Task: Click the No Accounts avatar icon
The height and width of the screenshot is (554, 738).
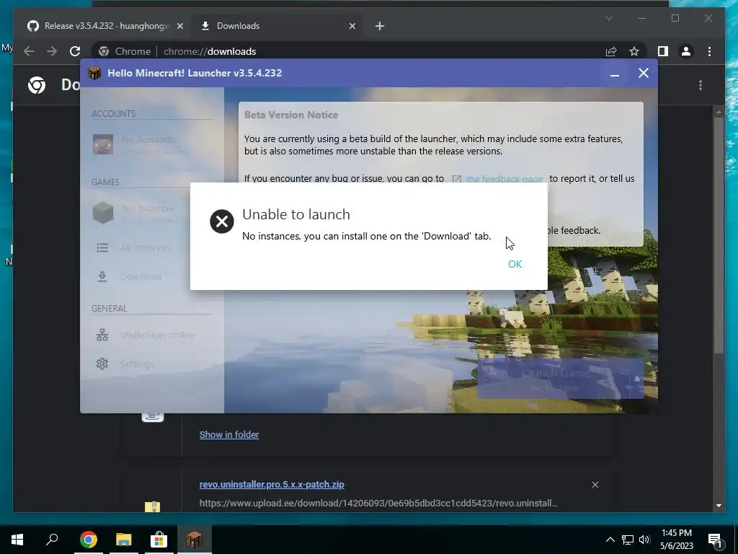Action: click(102, 144)
